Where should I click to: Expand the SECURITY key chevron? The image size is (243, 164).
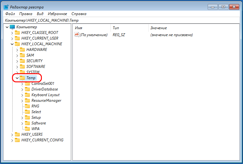coord(17,61)
